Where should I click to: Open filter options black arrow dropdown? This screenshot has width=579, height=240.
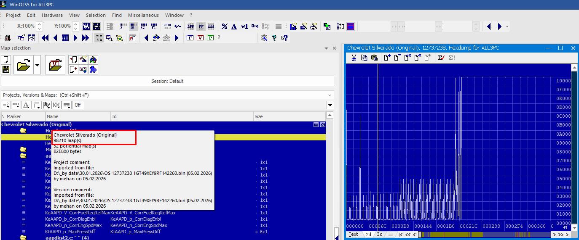(x=330, y=105)
